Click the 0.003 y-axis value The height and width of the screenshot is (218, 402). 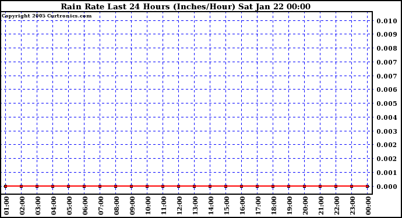coord(387,131)
